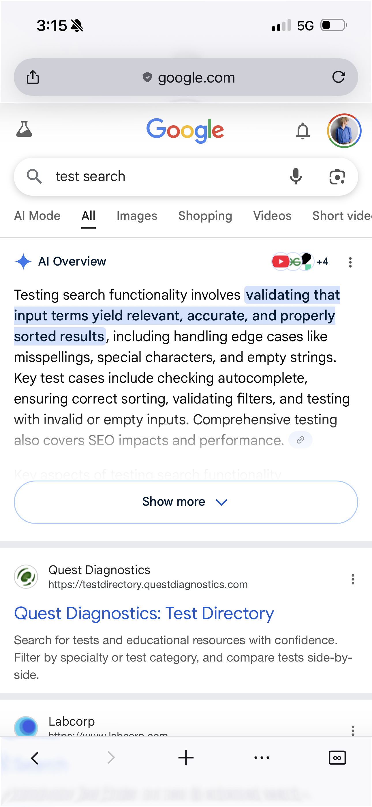Open the Shopping results tab

tap(205, 216)
